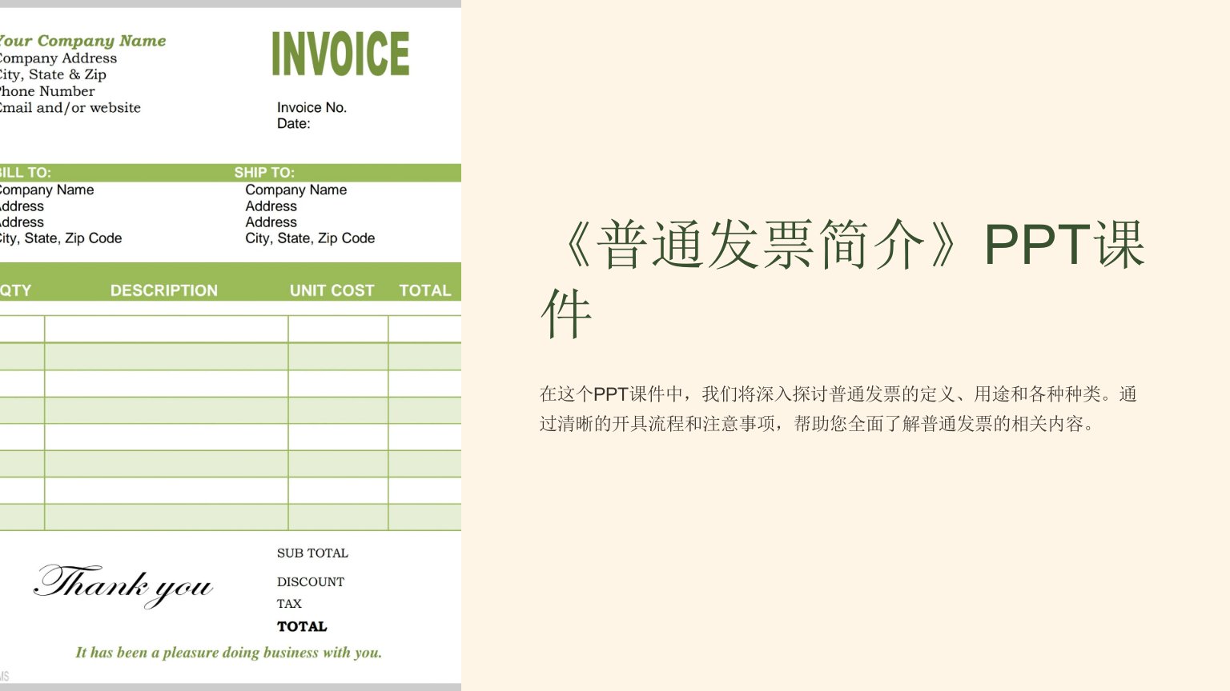The height and width of the screenshot is (691, 1230).
Task: Click the 'Invoice No.' label
Action: [312, 107]
